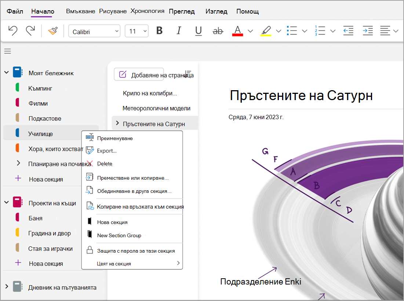
Task: Collapse the Проекти на къщи notebook
Action: [7, 202]
